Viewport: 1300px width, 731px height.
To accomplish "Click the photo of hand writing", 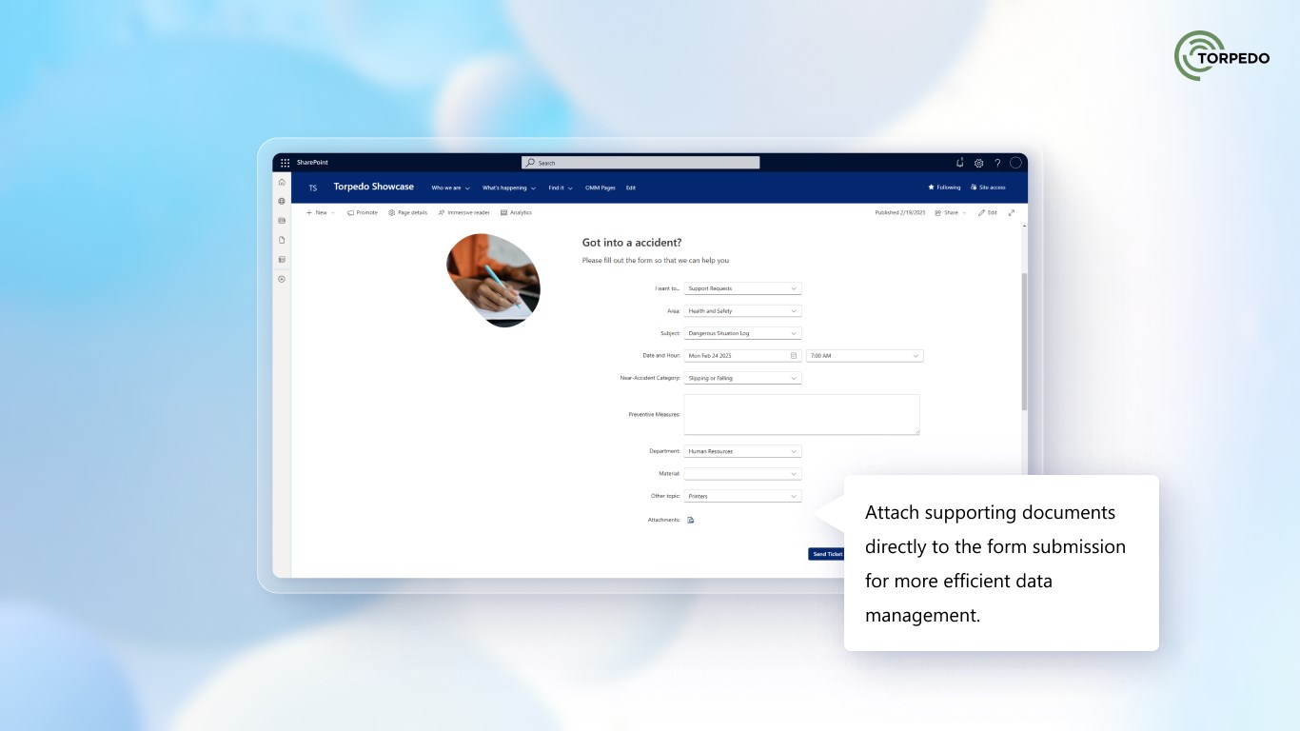I will (x=493, y=281).
